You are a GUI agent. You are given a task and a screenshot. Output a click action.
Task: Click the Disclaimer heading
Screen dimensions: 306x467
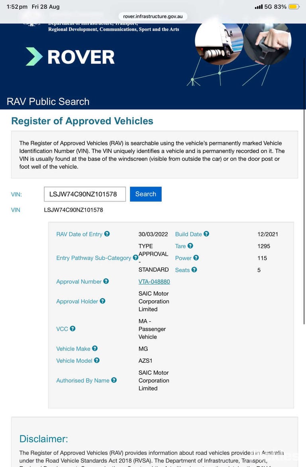click(x=44, y=439)
